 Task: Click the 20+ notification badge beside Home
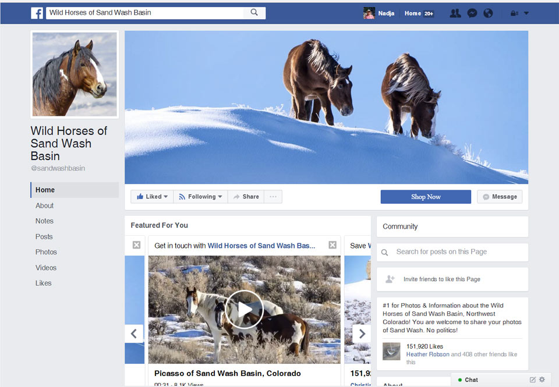429,13
